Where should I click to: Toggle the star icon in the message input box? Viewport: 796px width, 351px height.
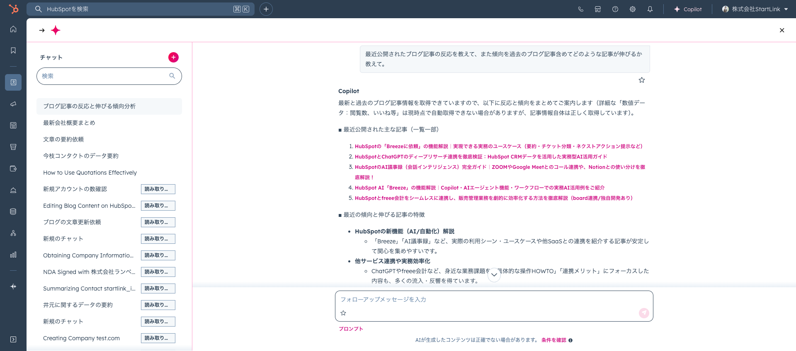[343, 313]
